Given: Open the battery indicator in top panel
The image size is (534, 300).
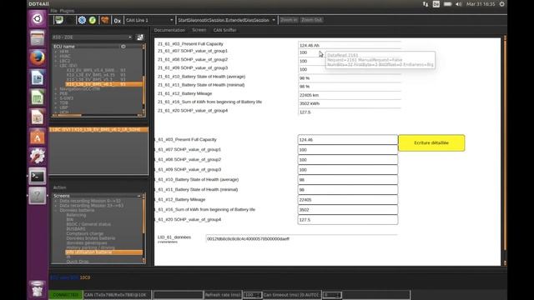Looking at the screenshot, I should (447, 4).
